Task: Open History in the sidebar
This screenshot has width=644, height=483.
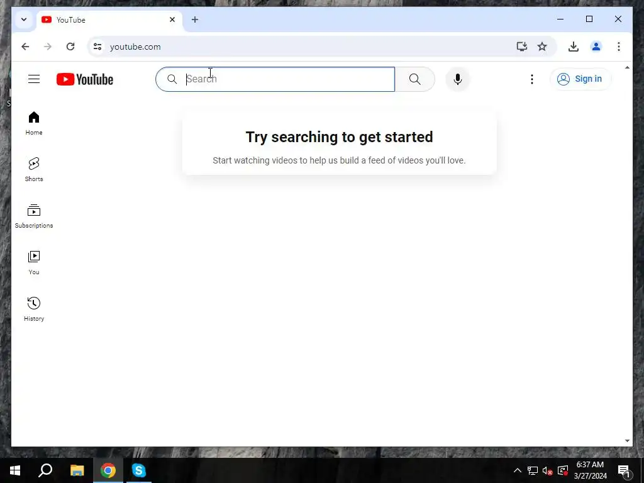Action: coord(34,309)
